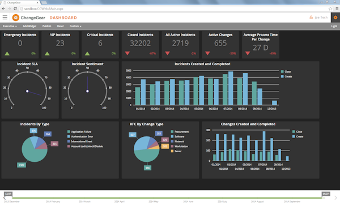This screenshot has width=340, height=205.
Task: Select the ChangeGear browser tab
Action: tap(21, 3)
